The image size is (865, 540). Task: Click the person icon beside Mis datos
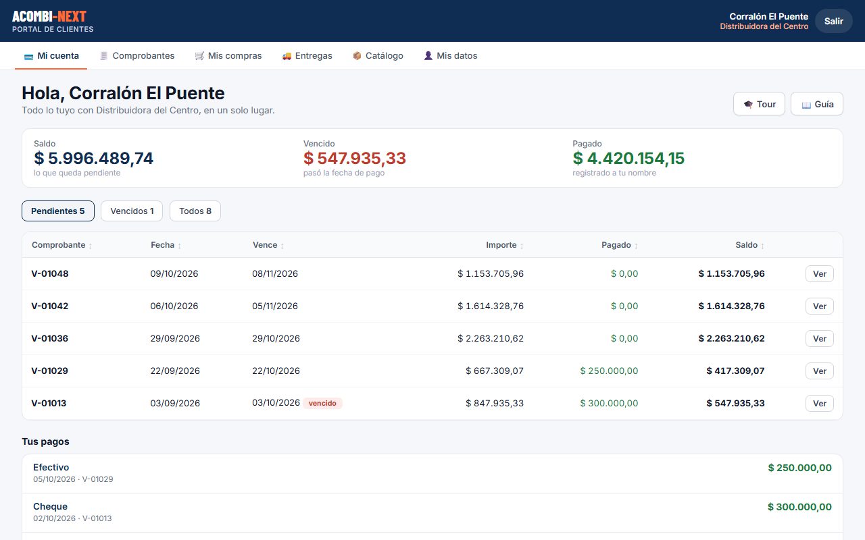pos(428,56)
